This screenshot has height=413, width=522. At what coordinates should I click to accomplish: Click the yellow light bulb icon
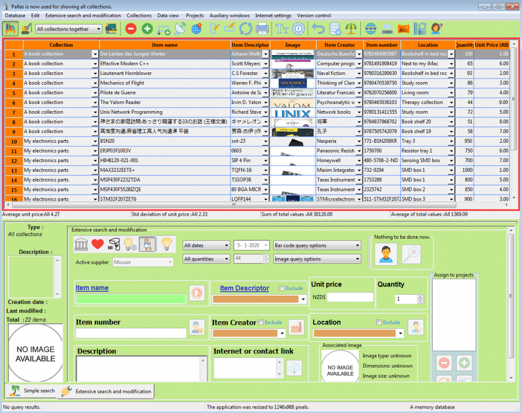click(x=167, y=244)
